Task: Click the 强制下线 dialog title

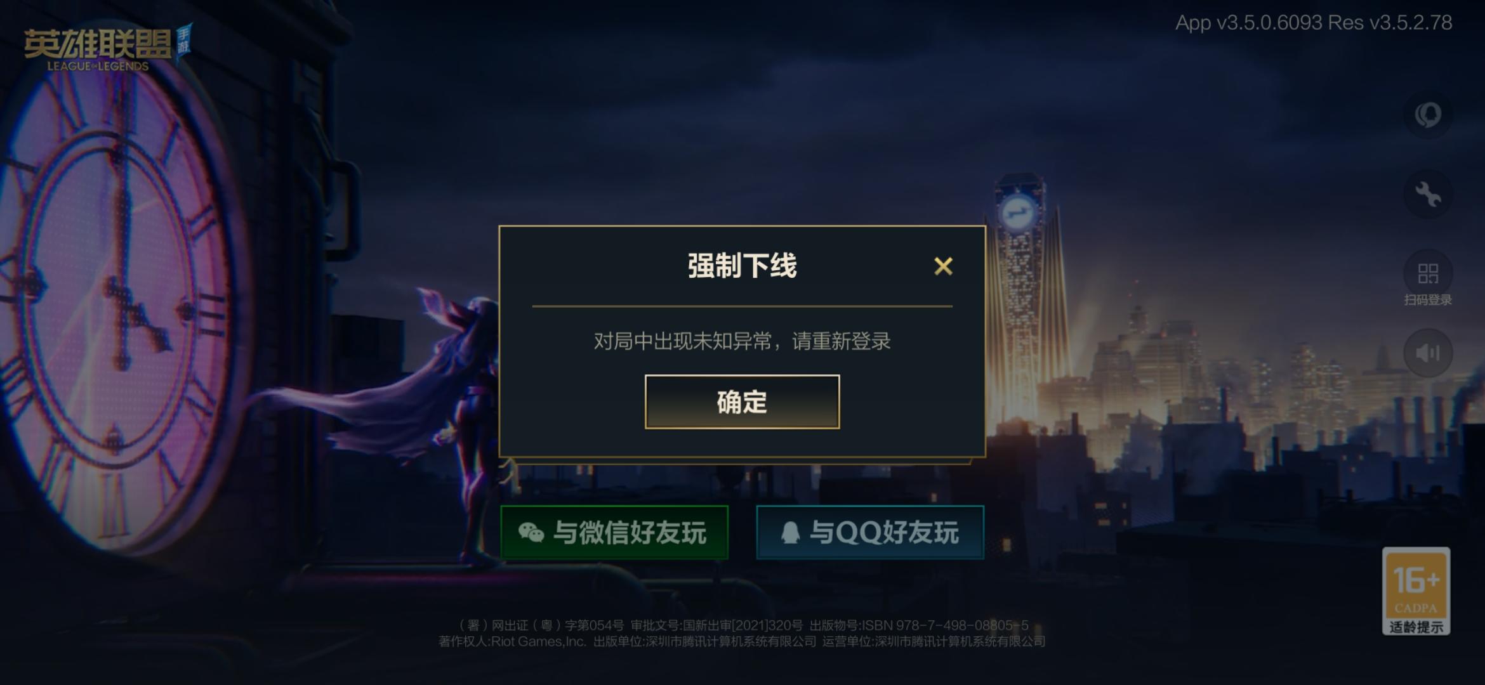Action: coord(742,266)
